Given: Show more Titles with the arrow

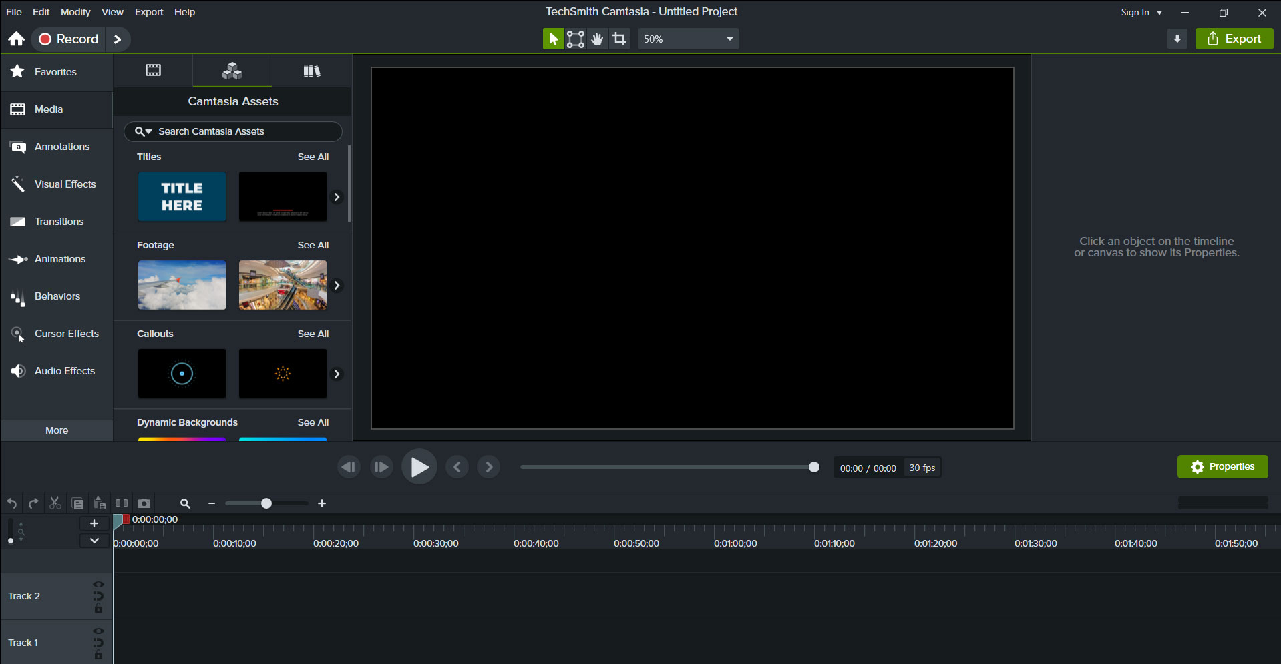Looking at the screenshot, I should point(337,197).
